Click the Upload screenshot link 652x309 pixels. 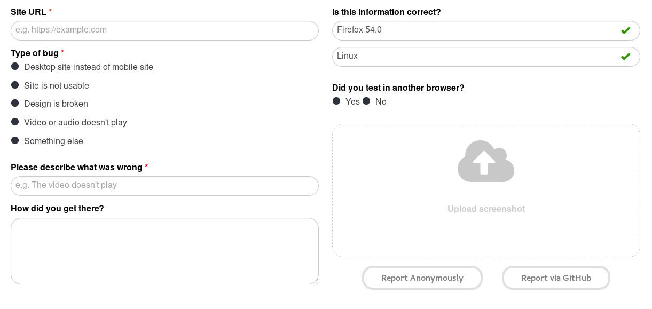point(486,209)
